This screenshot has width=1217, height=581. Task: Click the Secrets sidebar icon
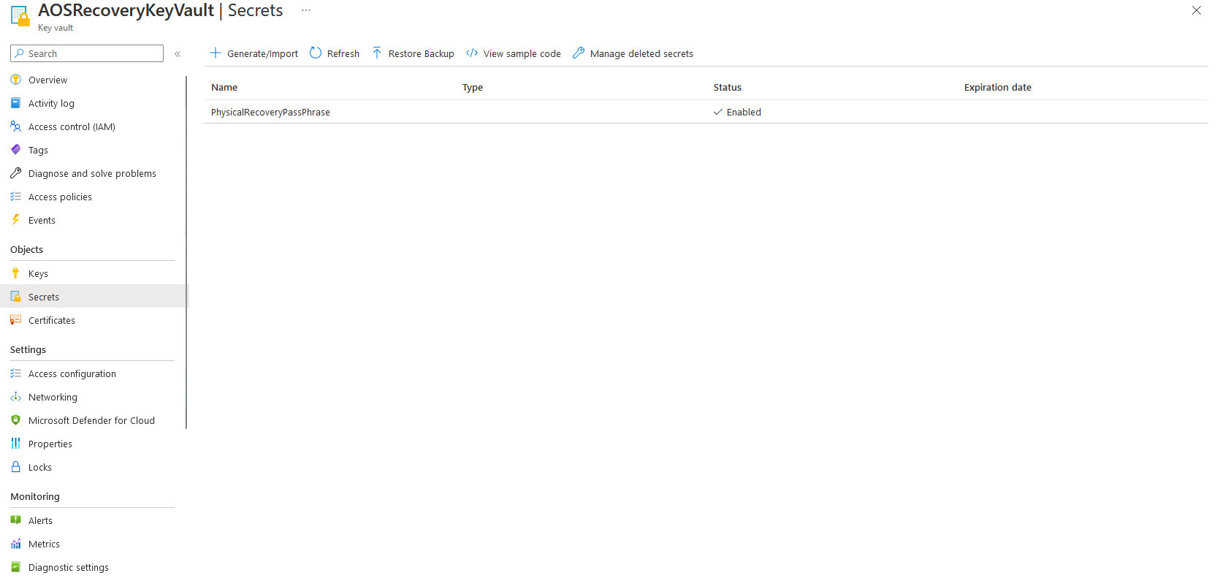point(15,297)
